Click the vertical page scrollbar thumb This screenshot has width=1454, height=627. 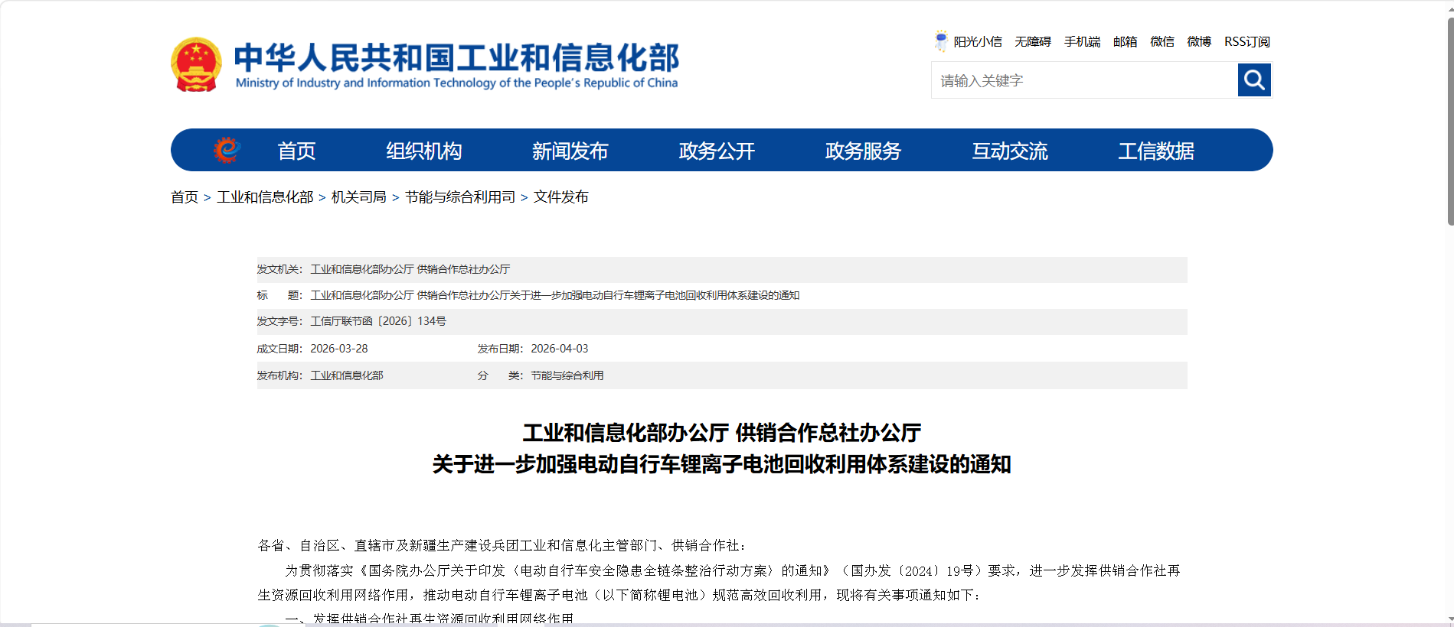click(1449, 122)
